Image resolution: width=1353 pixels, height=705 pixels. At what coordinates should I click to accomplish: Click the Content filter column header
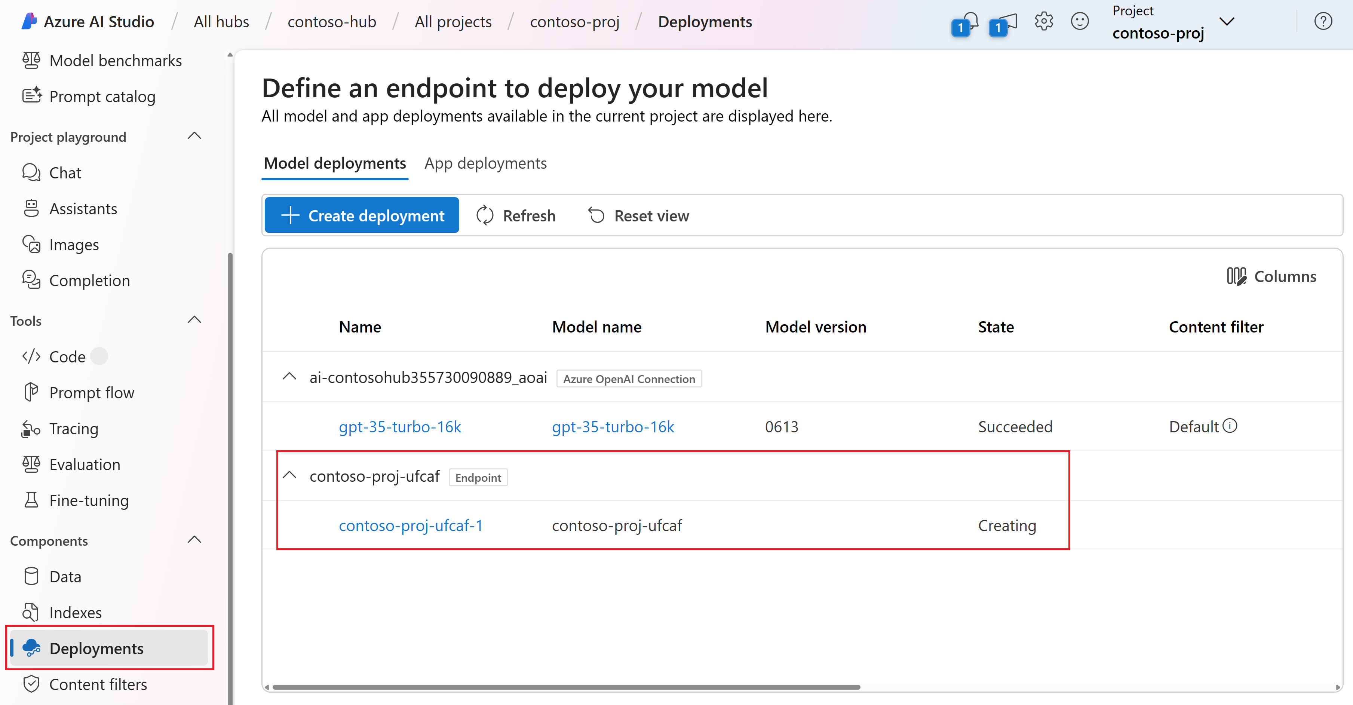pos(1216,327)
